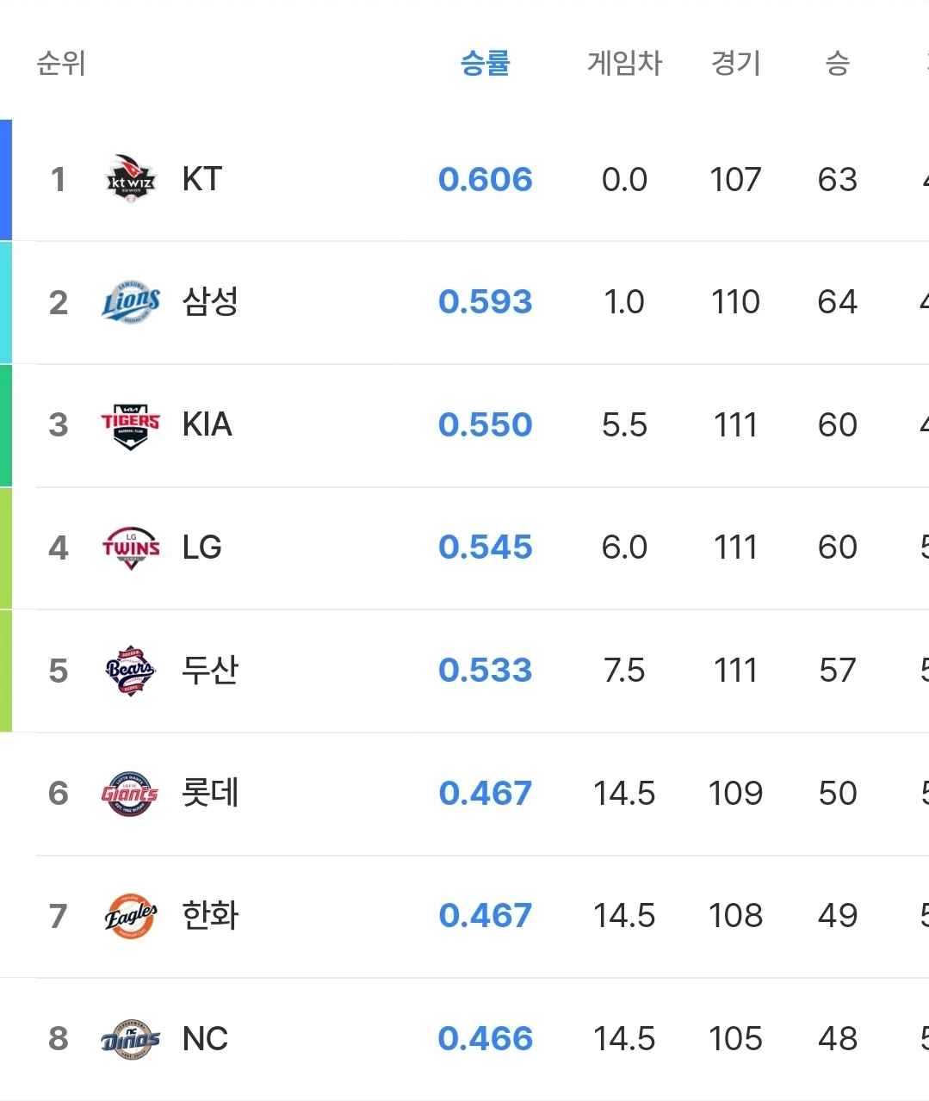929x1101 pixels.
Task: Tap the NC Dinos logo
Action: (131, 1039)
